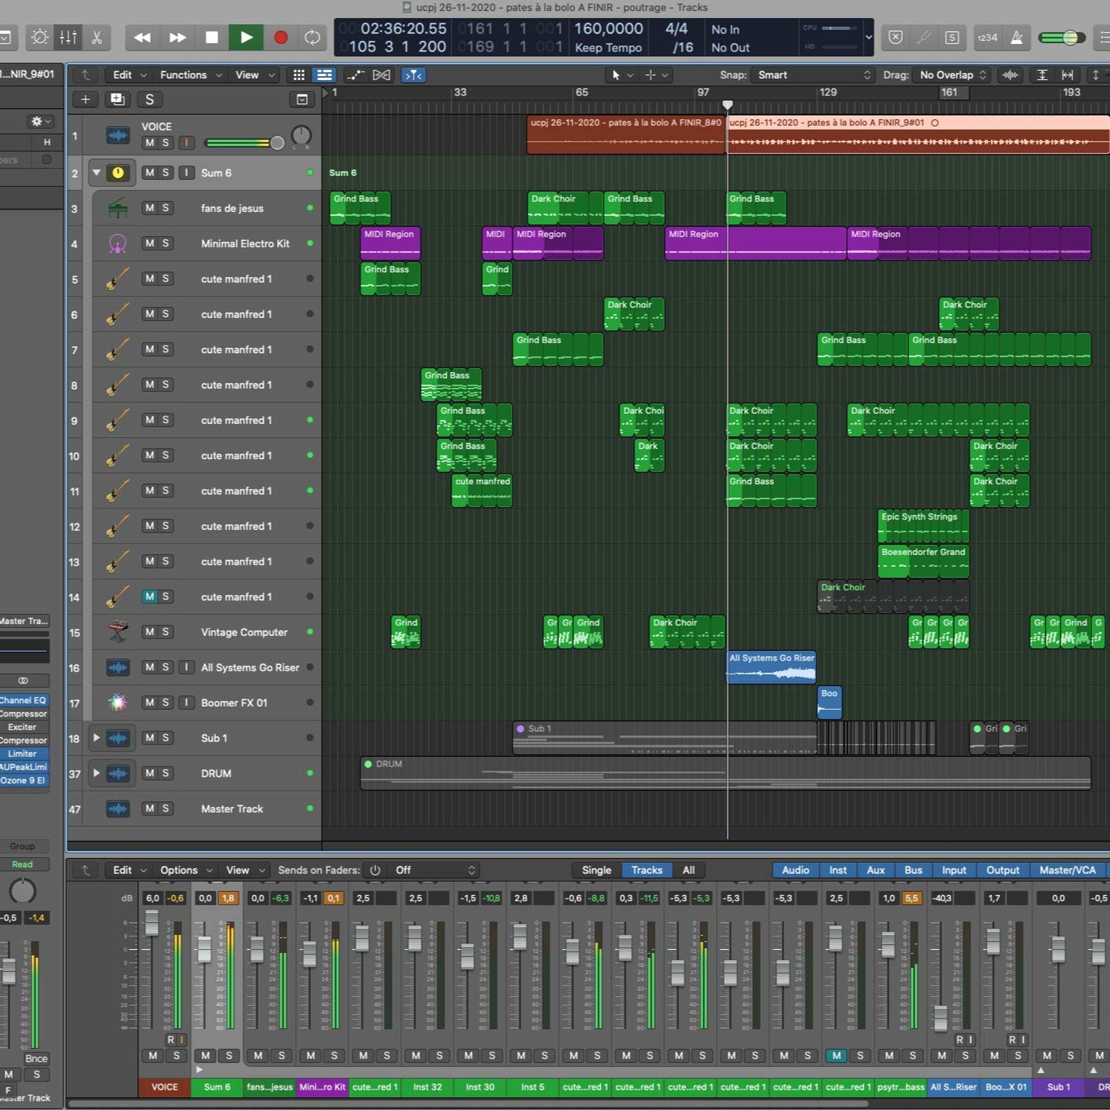Image resolution: width=1110 pixels, height=1110 pixels.
Task: Click the duplicate track icon
Action: click(117, 100)
